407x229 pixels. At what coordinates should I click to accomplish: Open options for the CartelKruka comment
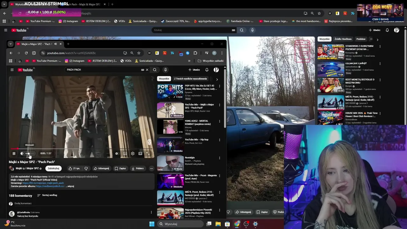(x=151, y=212)
